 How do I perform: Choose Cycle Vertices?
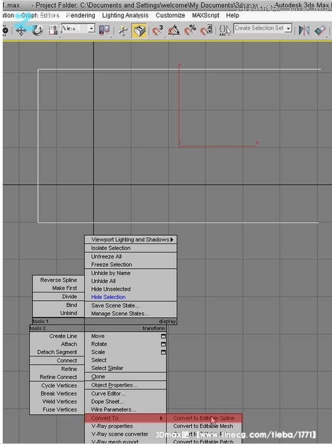point(57,385)
